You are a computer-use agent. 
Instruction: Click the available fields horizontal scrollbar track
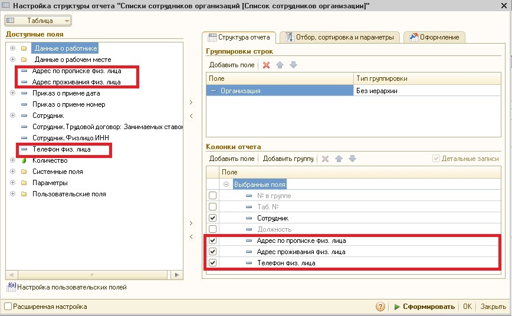click(x=93, y=275)
